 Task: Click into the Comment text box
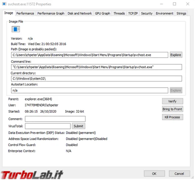[x=55, y=119]
